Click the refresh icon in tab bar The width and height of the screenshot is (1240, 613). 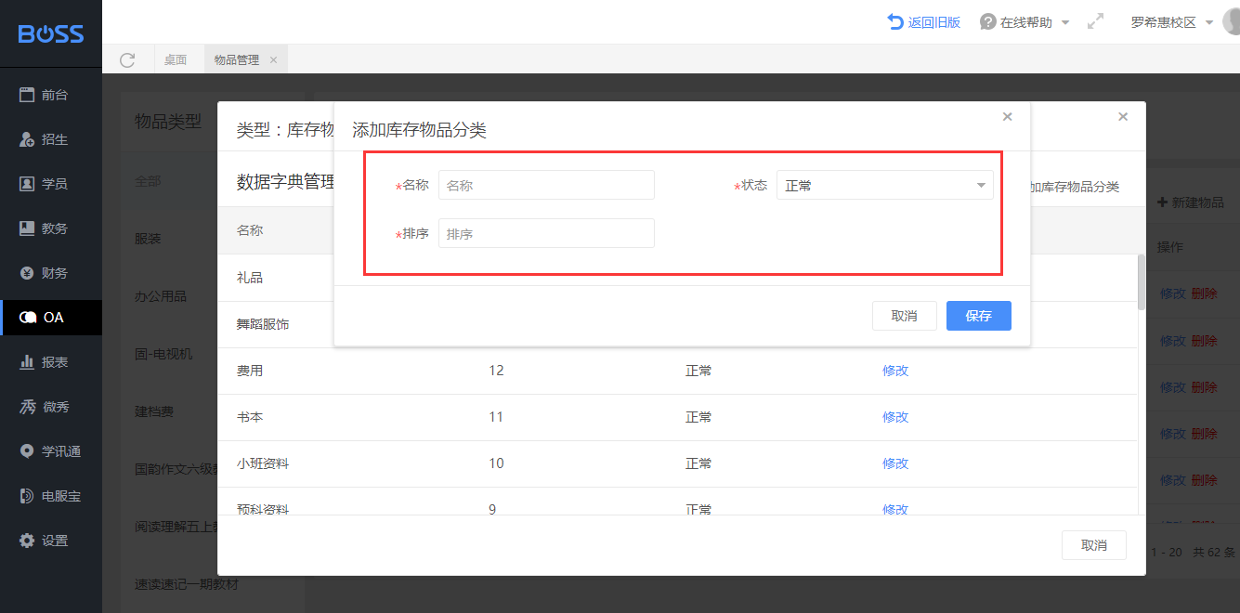tap(128, 59)
